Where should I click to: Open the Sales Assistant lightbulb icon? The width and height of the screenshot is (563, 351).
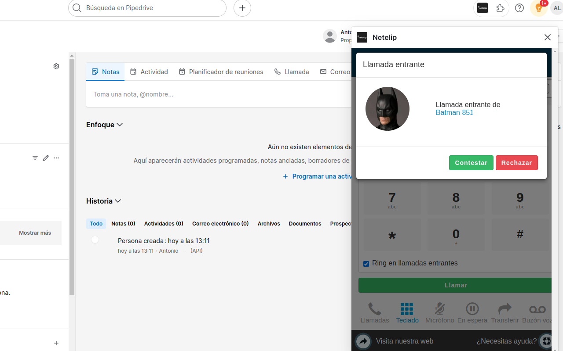(539, 8)
